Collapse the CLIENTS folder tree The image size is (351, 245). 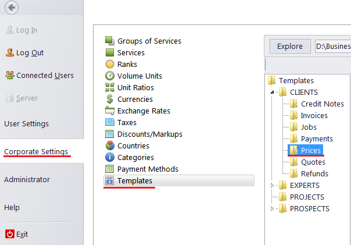click(x=272, y=92)
